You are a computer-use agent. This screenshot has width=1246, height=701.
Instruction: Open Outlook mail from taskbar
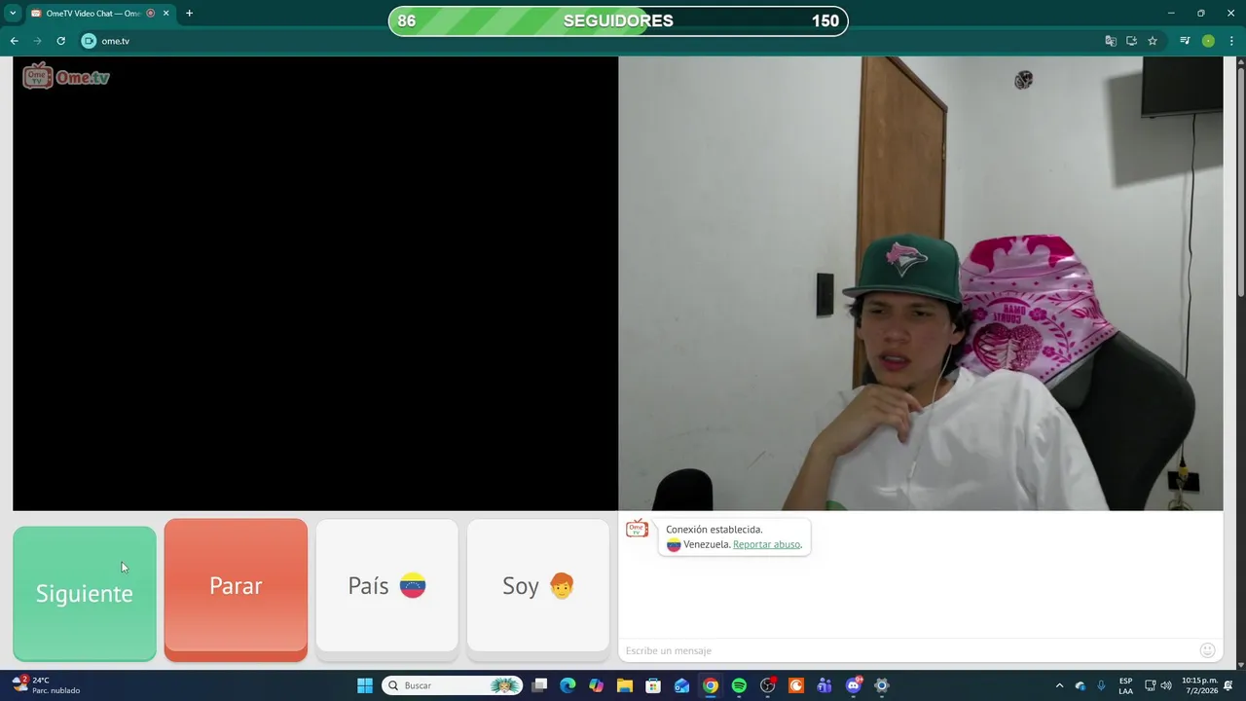(682, 685)
